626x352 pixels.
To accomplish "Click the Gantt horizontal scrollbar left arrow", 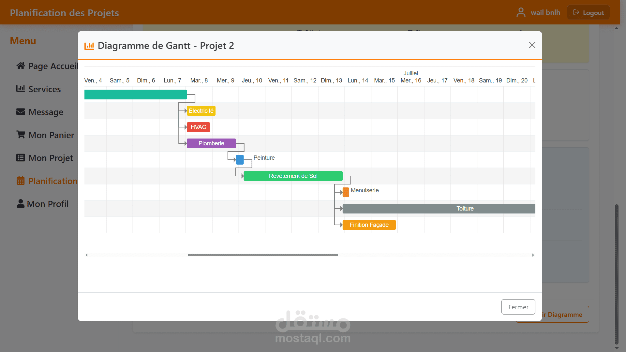I will 87,255.
